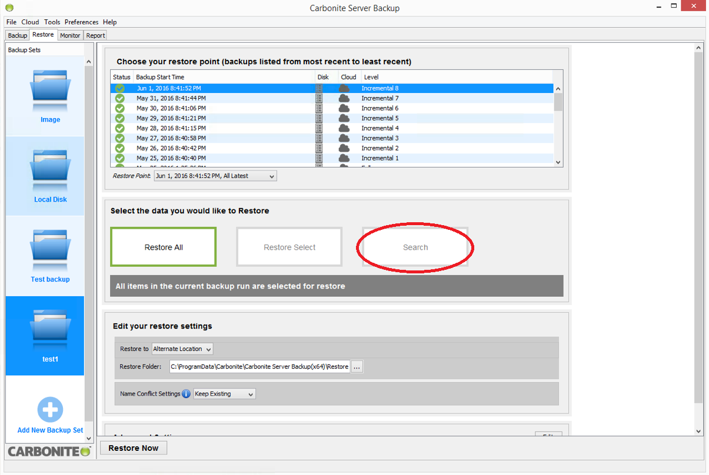Choose the Restore Select option
The width and height of the screenshot is (709, 475).
tap(289, 247)
